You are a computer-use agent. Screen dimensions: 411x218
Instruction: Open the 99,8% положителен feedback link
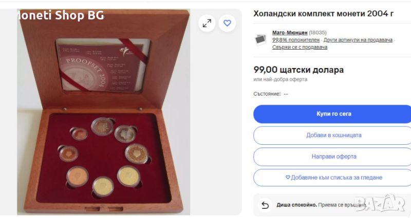point(296,40)
